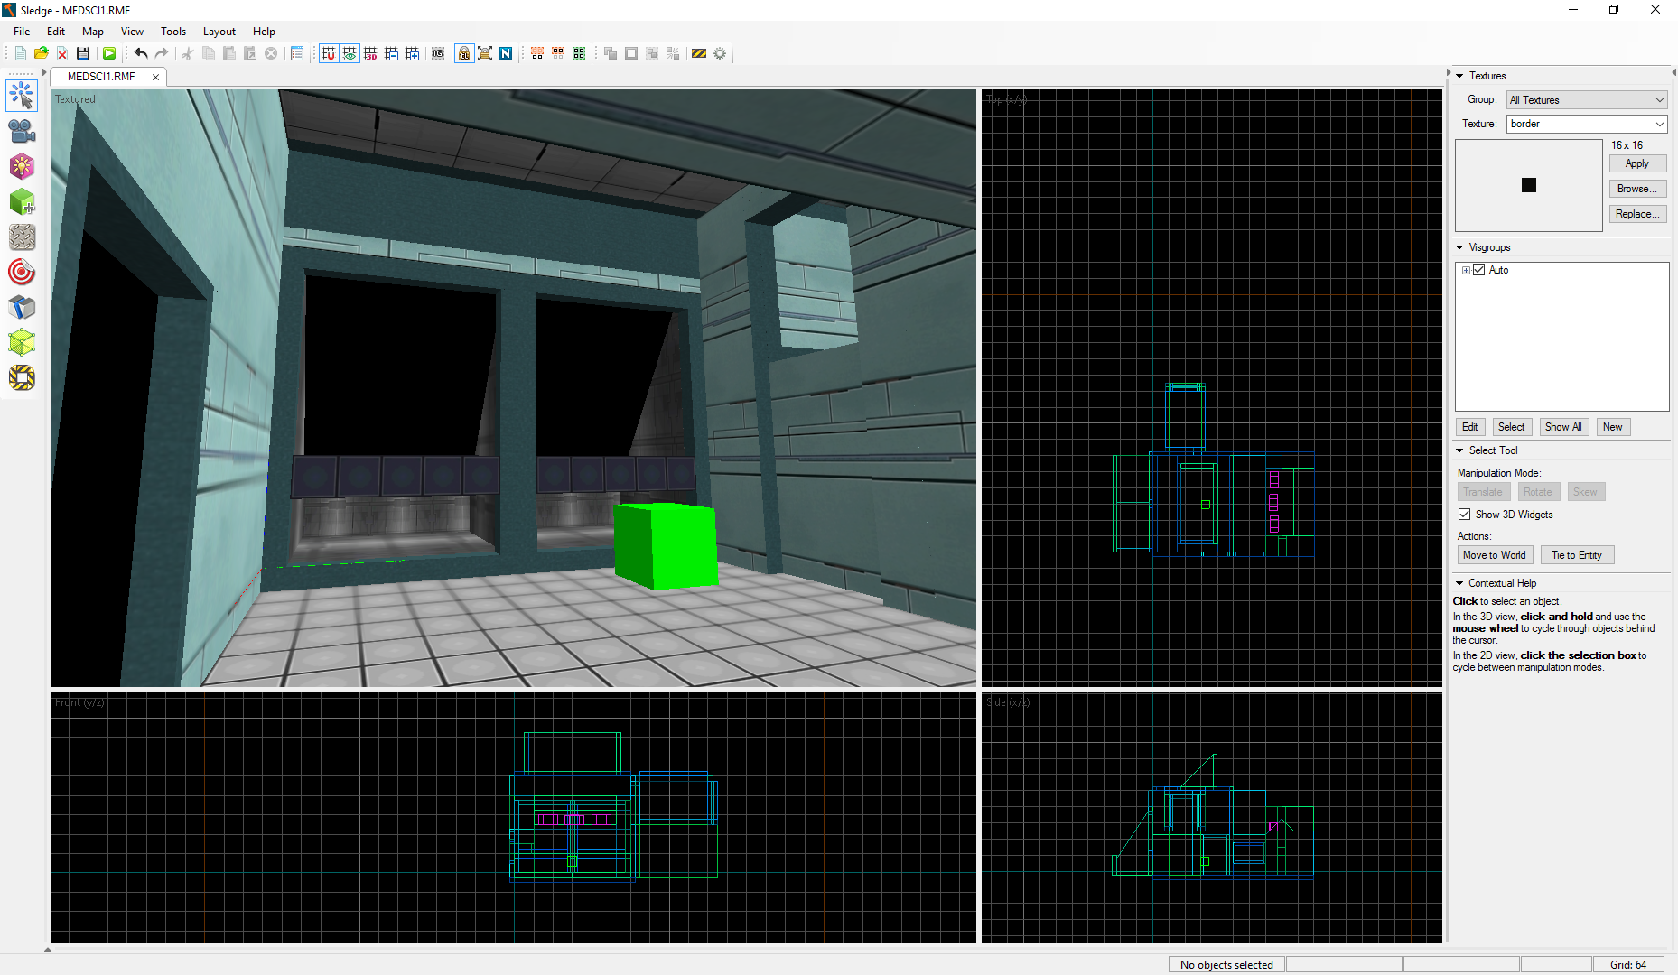Image resolution: width=1678 pixels, height=975 pixels.
Task: Carve with selected brush icon
Action: click(x=611, y=54)
